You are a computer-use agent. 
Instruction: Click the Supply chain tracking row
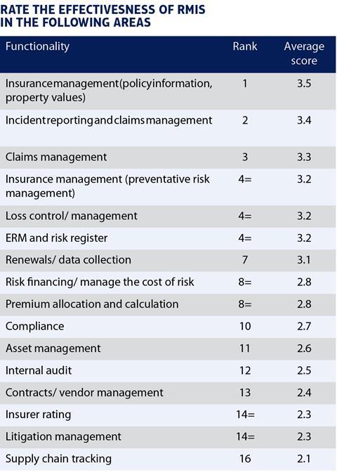tap(168, 459)
